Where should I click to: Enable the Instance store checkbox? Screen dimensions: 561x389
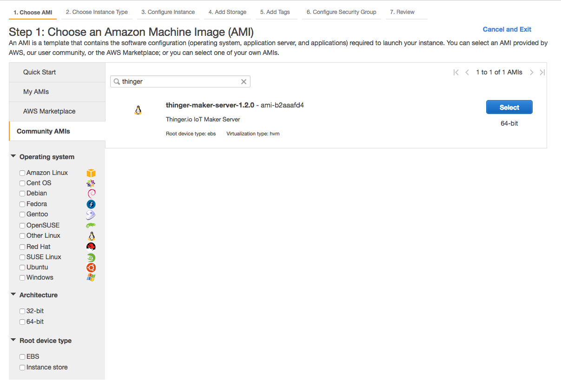[x=22, y=368]
